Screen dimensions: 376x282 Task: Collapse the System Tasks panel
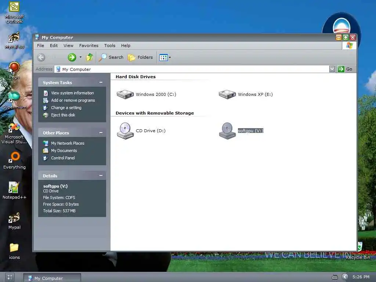pyautogui.click(x=101, y=82)
